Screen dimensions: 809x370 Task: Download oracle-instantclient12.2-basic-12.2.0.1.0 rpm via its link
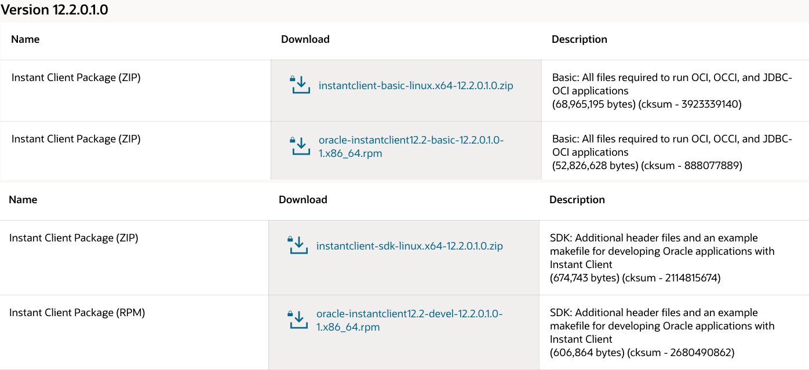coord(411,147)
